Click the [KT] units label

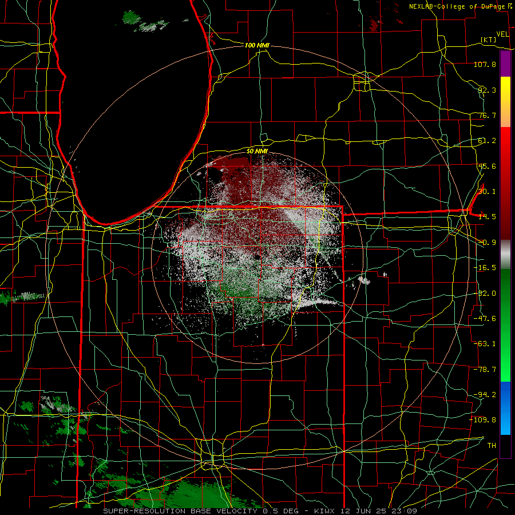pos(489,39)
